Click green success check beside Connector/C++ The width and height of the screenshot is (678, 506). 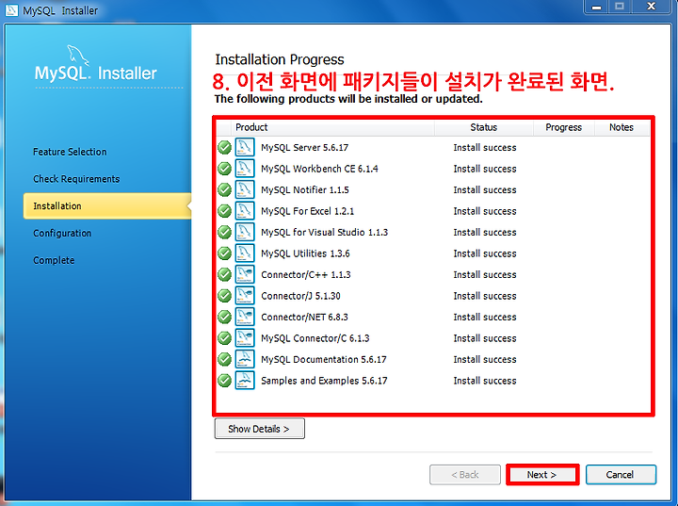click(x=224, y=275)
